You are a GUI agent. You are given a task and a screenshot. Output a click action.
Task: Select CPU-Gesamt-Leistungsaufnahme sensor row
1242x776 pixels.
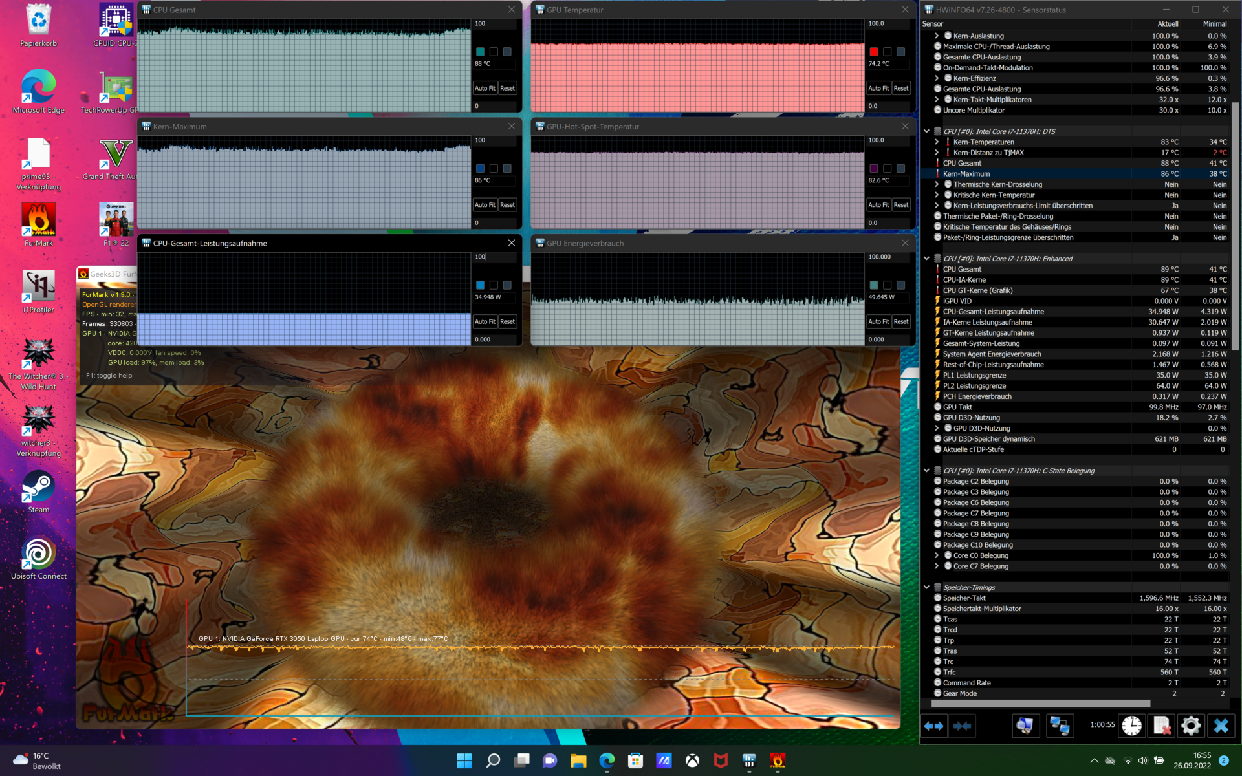click(1075, 312)
